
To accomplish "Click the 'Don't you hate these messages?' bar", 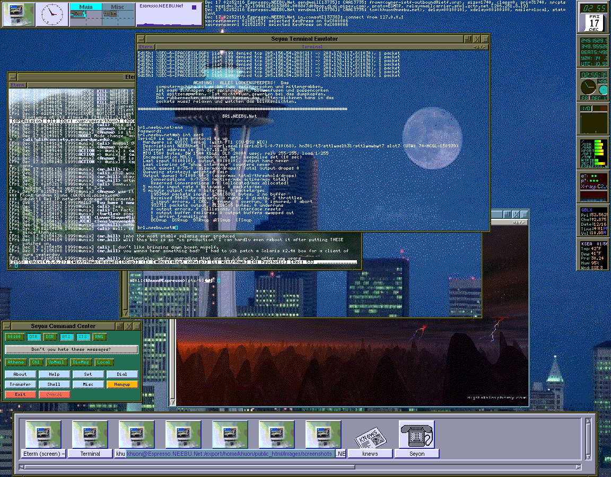I will pos(71,349).
